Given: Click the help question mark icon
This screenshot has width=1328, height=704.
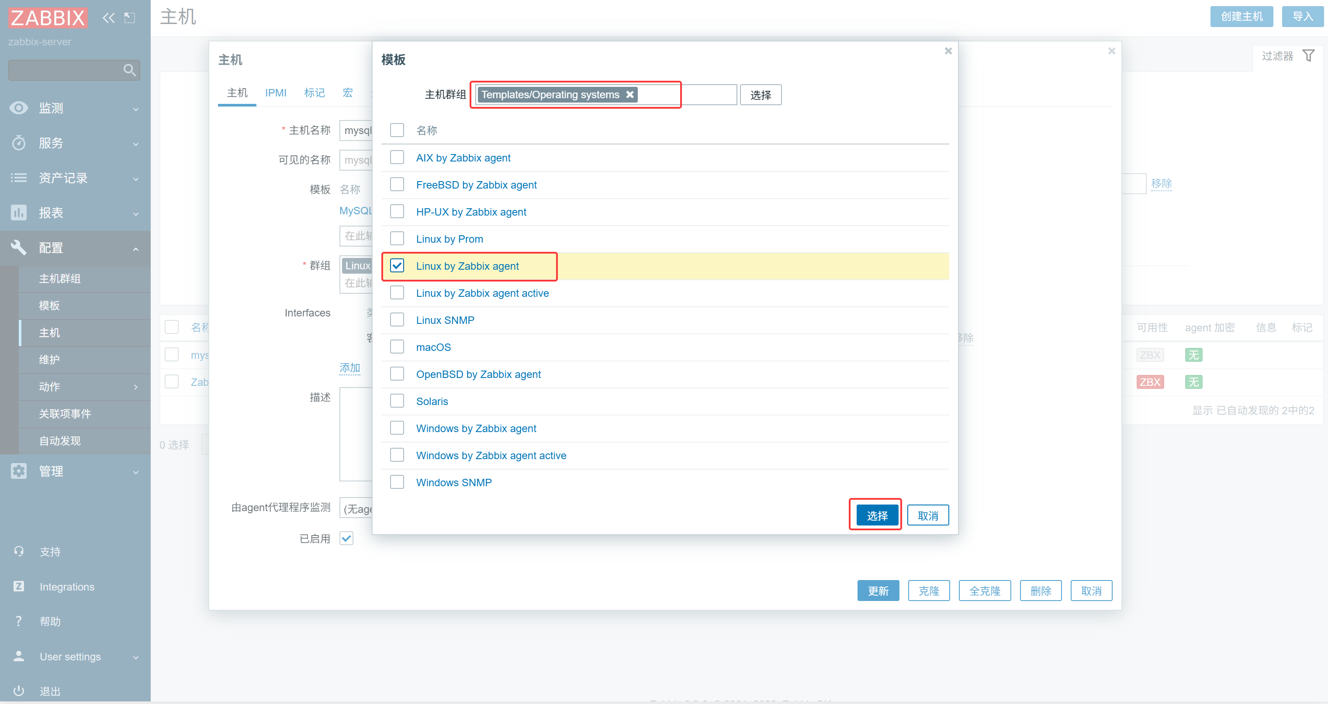Looking at the screenshot, I should [x=19, y=621].
